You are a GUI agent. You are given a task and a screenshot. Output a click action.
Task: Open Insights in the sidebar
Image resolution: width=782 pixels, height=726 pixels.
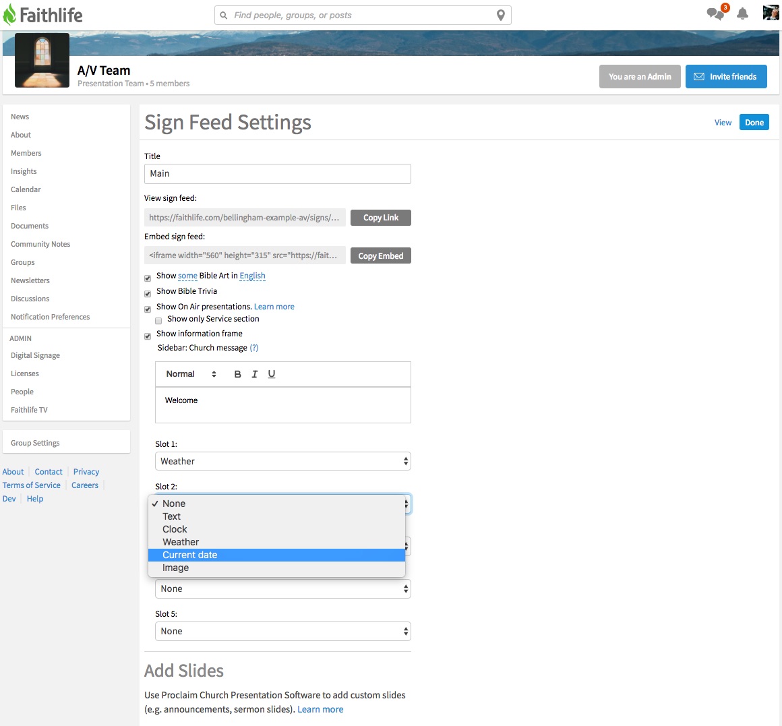coord(24,171)
